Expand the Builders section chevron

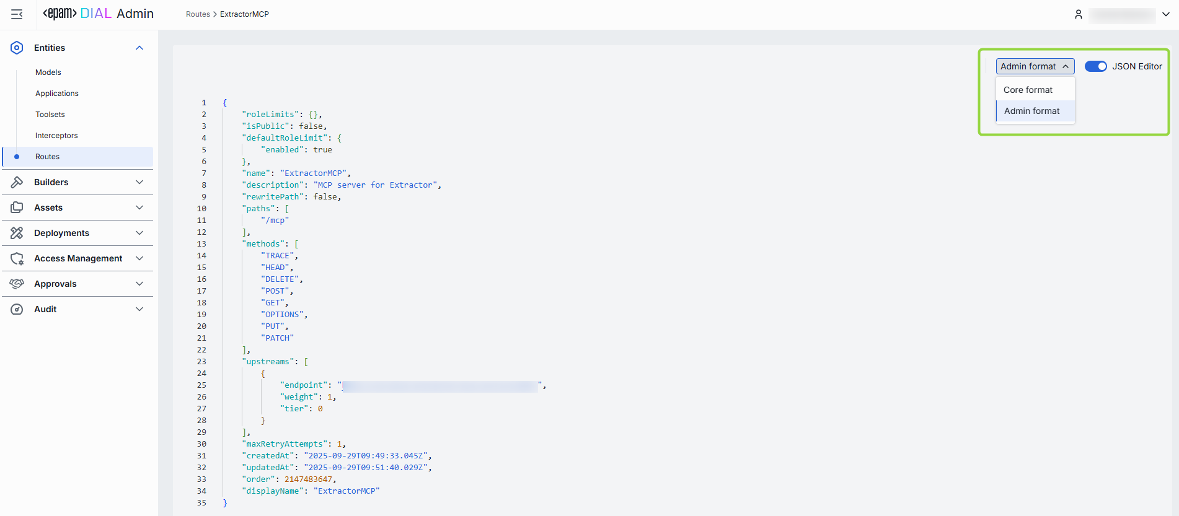139,182
